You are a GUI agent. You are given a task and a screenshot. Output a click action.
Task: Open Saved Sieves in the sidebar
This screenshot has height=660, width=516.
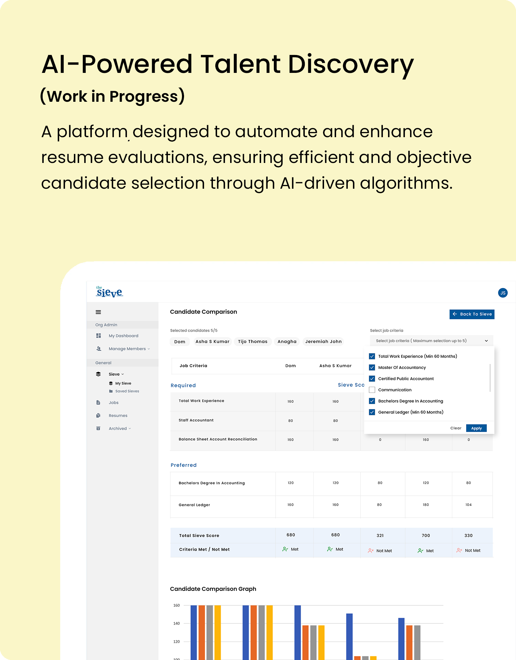(x=127, y=391)
